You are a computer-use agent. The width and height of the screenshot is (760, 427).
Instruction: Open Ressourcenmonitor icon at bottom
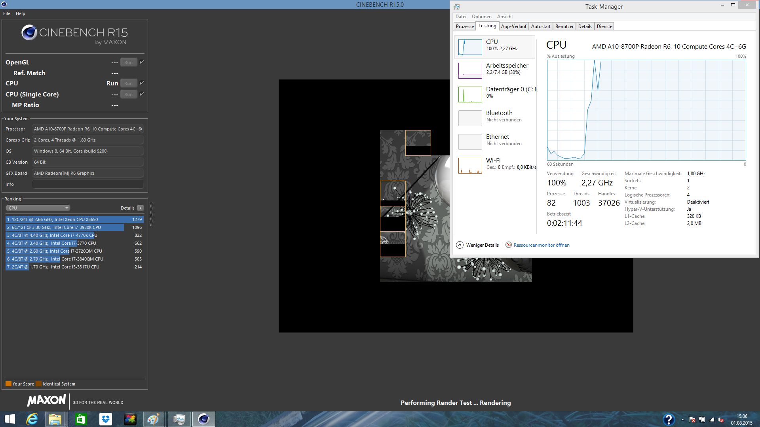[x=509, y=245]
